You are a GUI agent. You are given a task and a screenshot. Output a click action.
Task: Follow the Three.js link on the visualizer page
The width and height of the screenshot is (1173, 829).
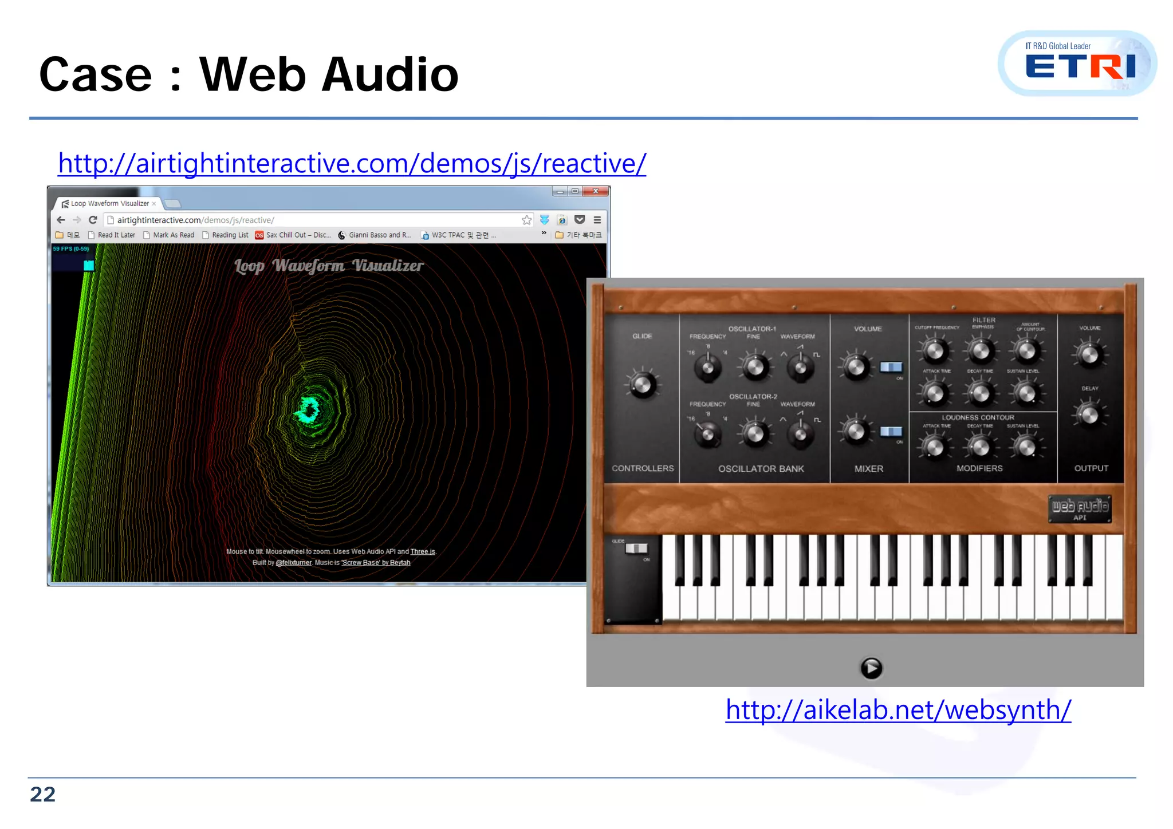coord(423,551)
